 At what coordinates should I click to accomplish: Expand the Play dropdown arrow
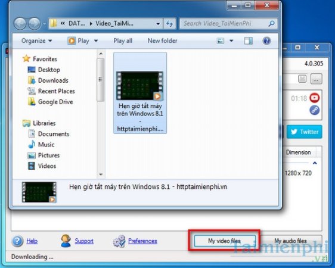pos(96,40)
